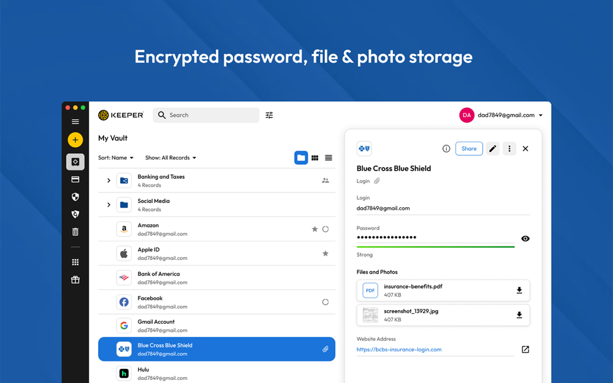613x383 pixels.
Task: Select the Facebook record
Action: click(x=216, y=301)
